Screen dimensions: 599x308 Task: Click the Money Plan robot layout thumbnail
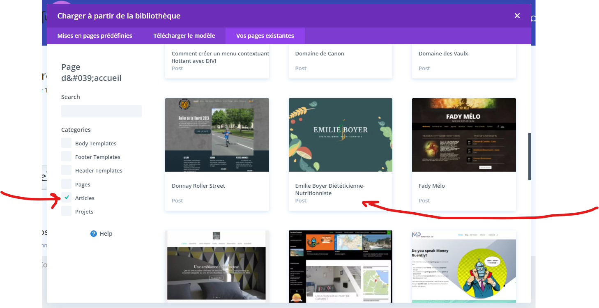[x=464, y=266]
